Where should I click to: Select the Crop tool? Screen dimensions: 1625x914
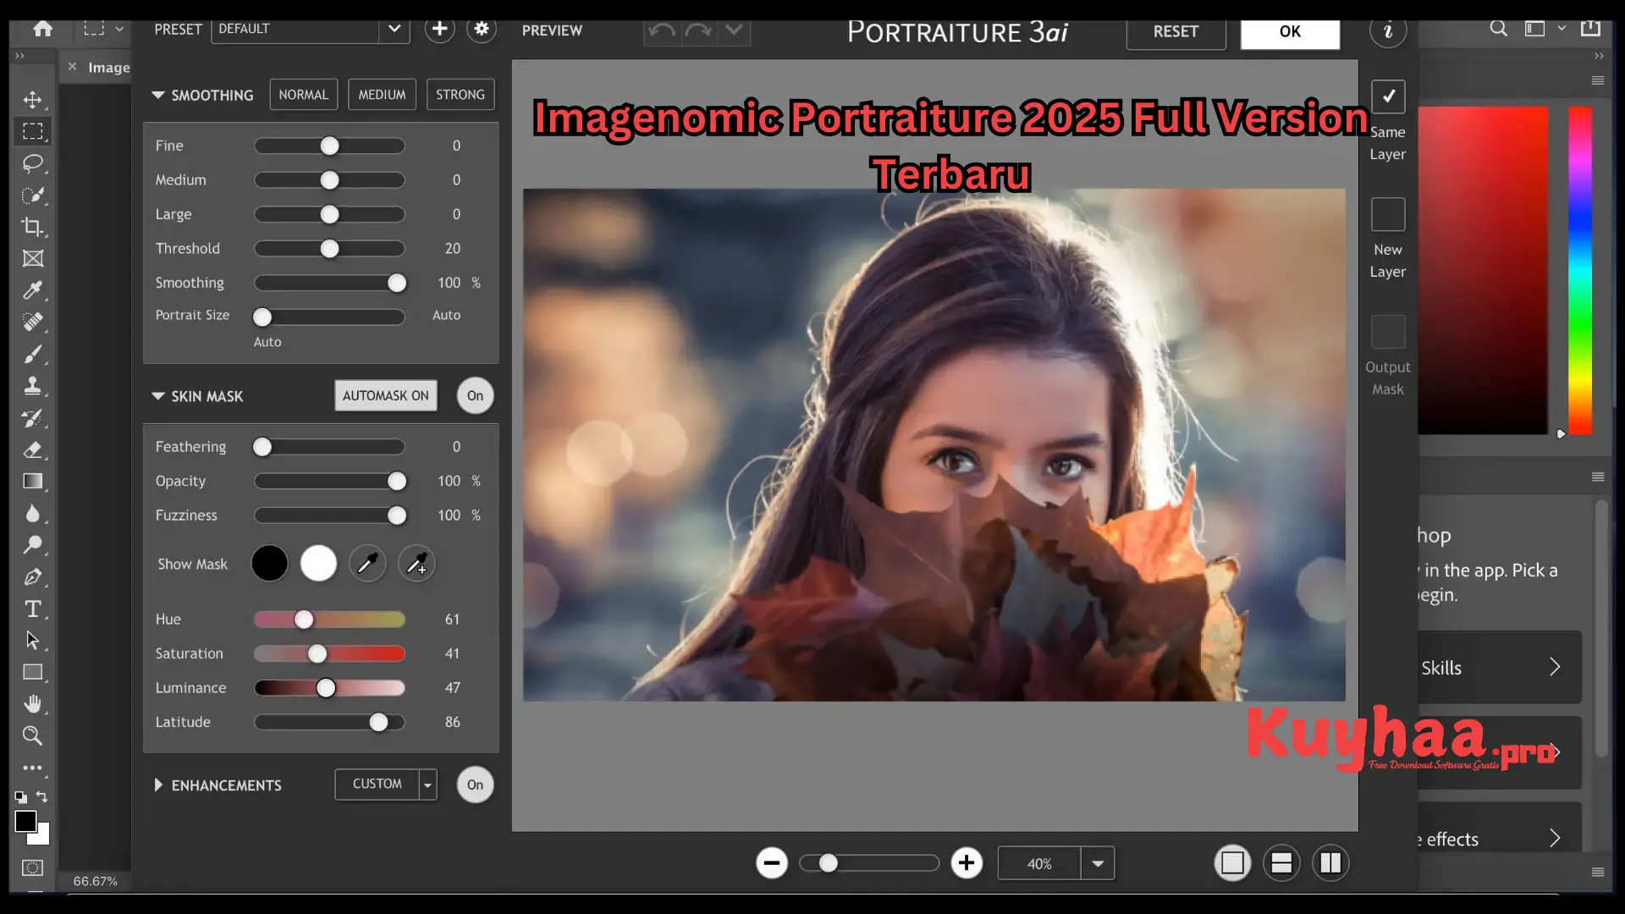[32, 227]
